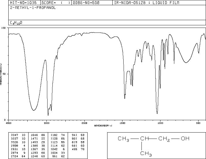Select the peak table entry 901

pos(75,139)
